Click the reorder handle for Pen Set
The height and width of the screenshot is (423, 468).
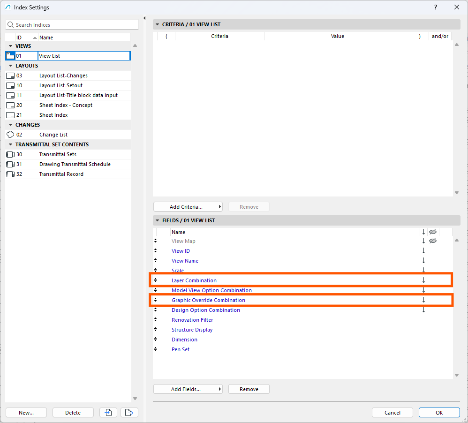pyautogui.click(x=156, y=349)
